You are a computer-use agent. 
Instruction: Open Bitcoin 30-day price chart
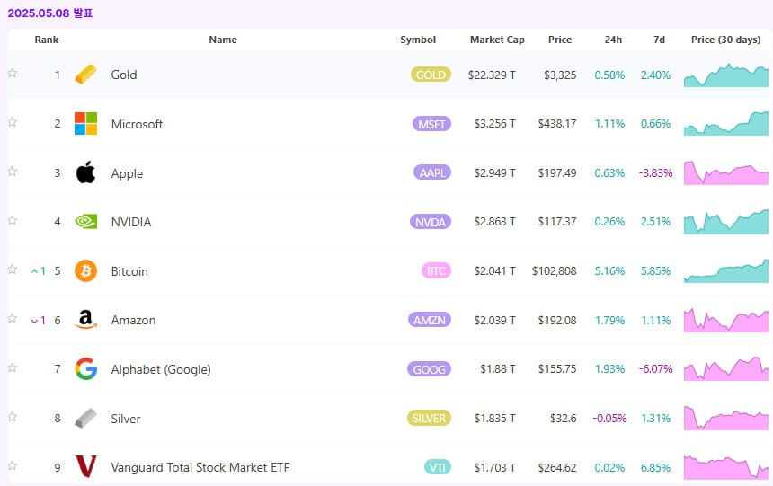(x=725, y=270)
